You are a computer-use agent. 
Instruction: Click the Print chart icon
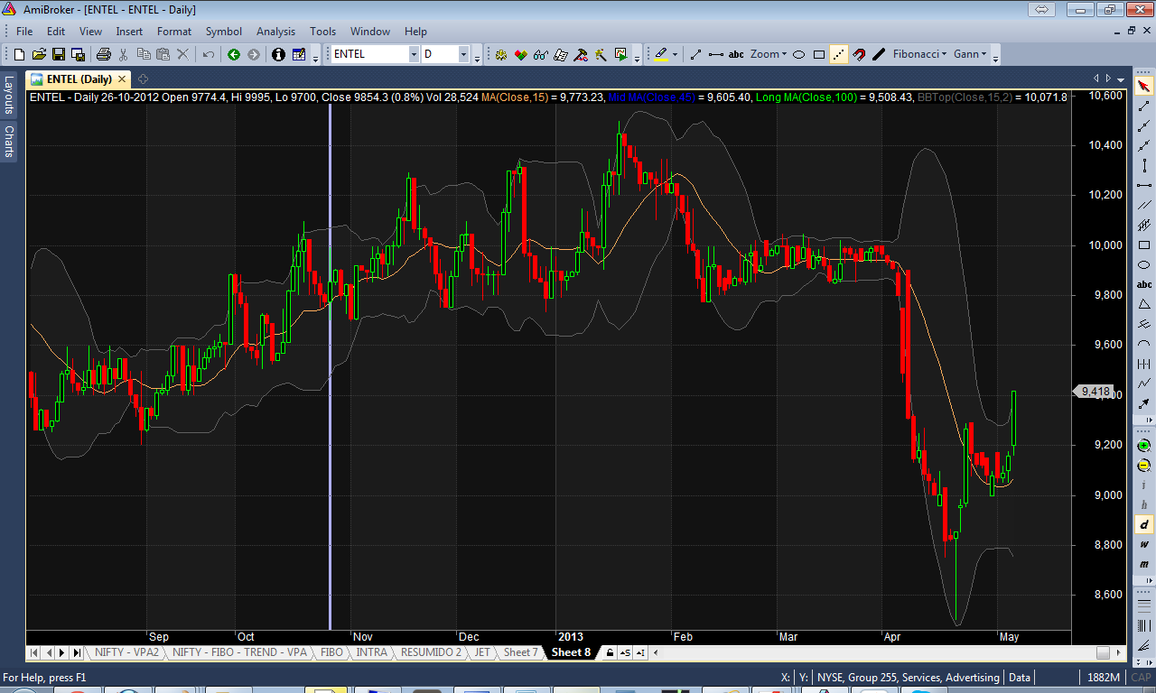(x=103, y=54)
